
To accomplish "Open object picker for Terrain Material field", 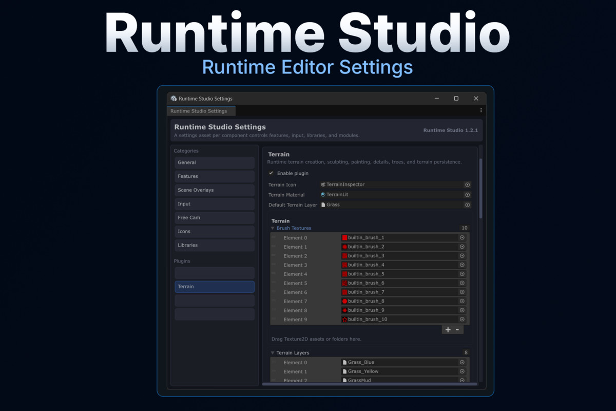I will tap(467, 195).
